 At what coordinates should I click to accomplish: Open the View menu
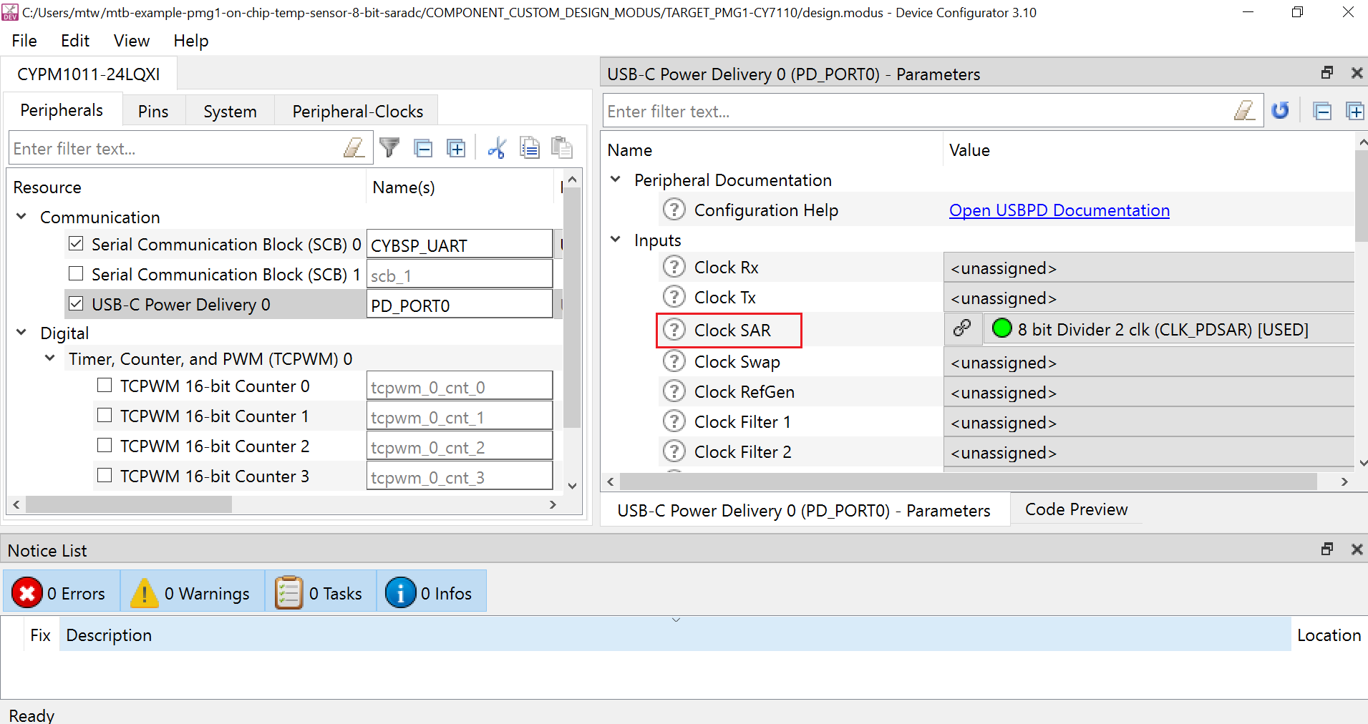[132, 41]
